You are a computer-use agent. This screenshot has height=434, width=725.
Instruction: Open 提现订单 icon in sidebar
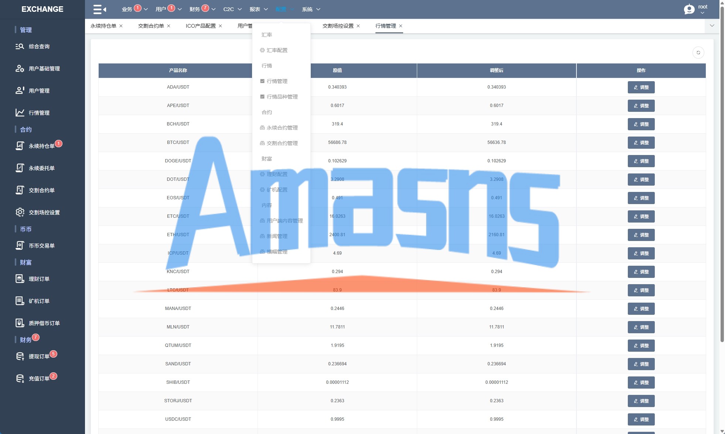20,356
